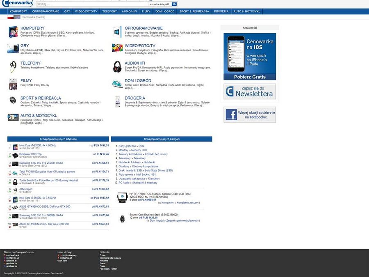The image size is (369, 277).
Task: Open Intel Core i7-6700K product link
Action: click(x=38, y=145)
